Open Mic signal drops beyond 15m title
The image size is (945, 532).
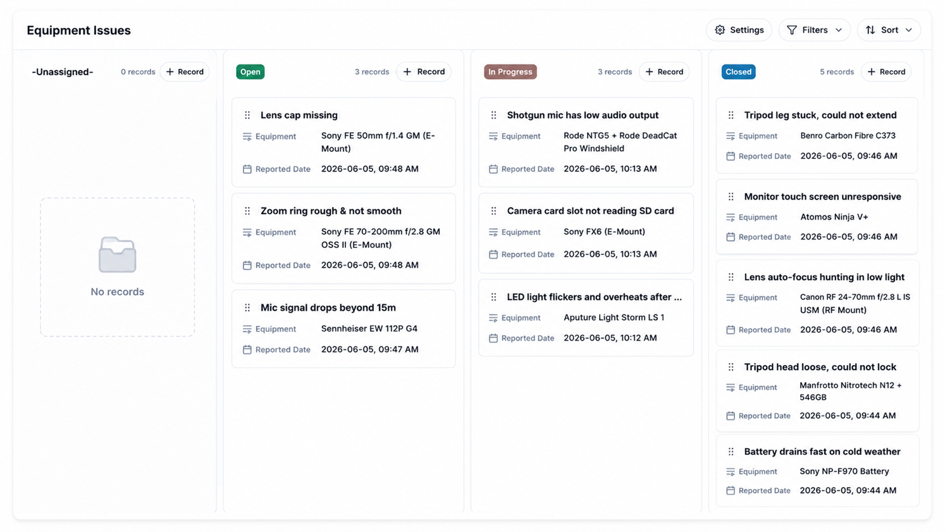click(328, 308)
